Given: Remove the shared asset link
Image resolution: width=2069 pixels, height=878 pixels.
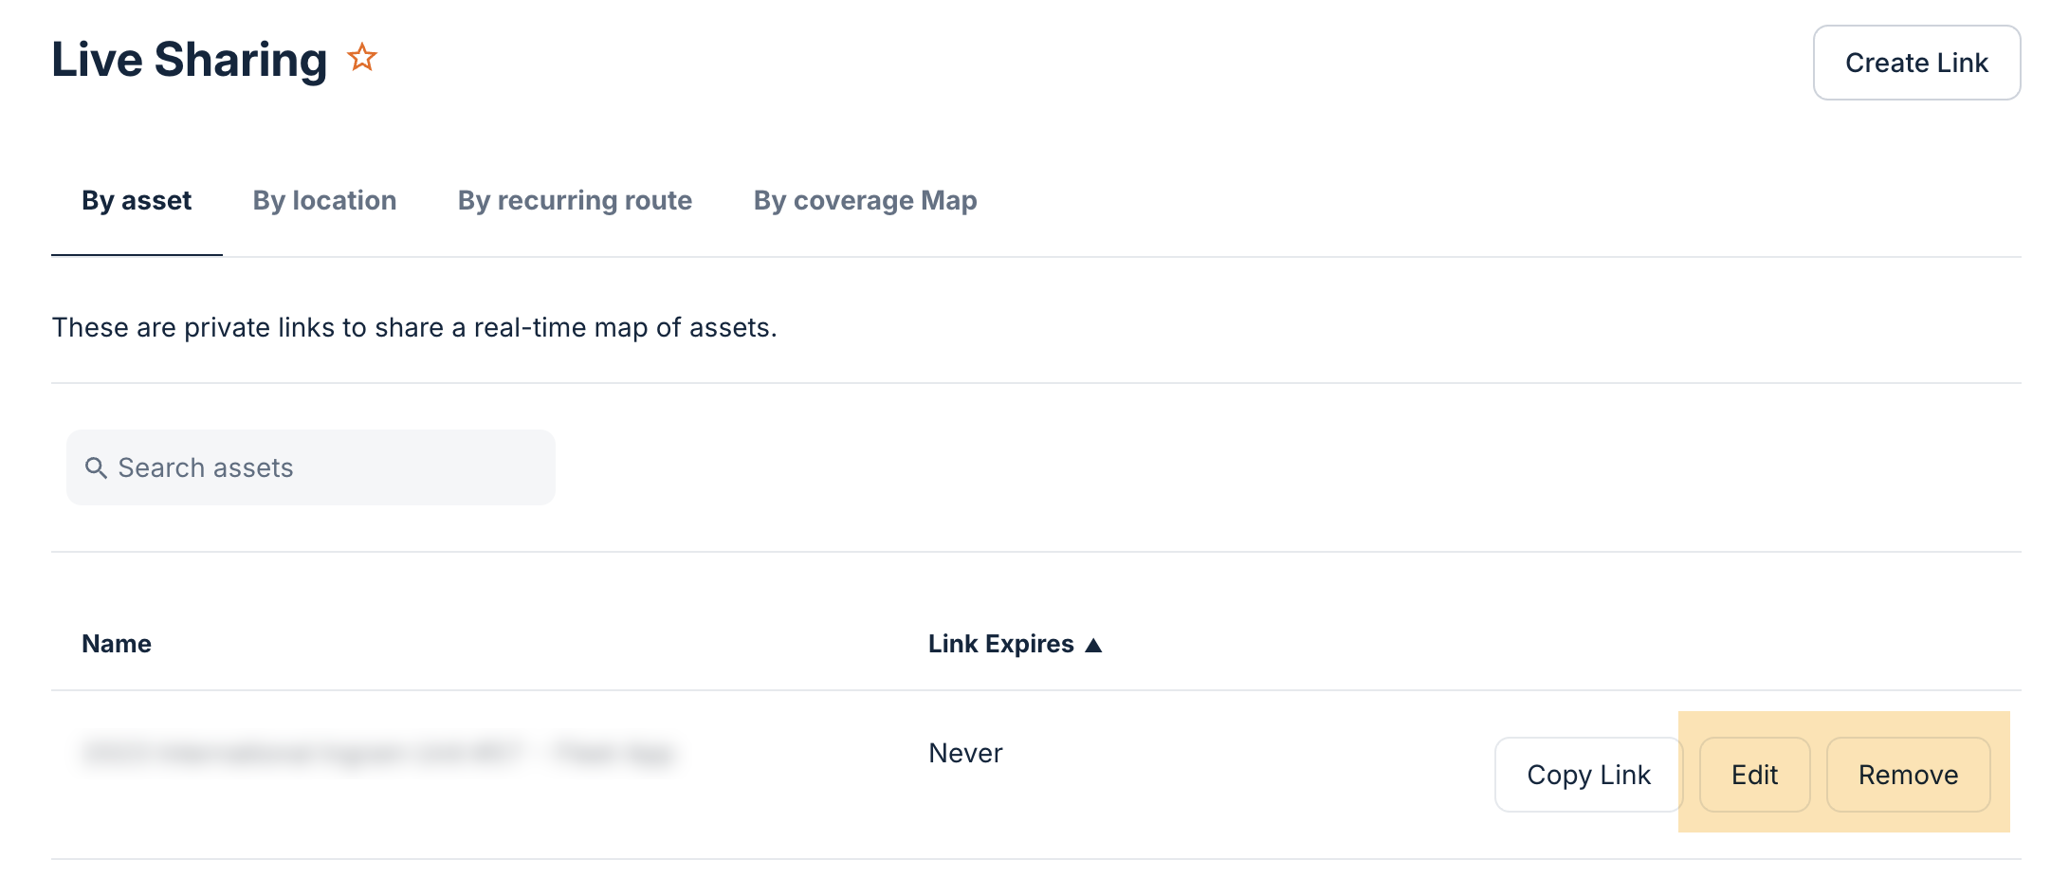Looking at the screenshot, I should [x=1908, y=775].
